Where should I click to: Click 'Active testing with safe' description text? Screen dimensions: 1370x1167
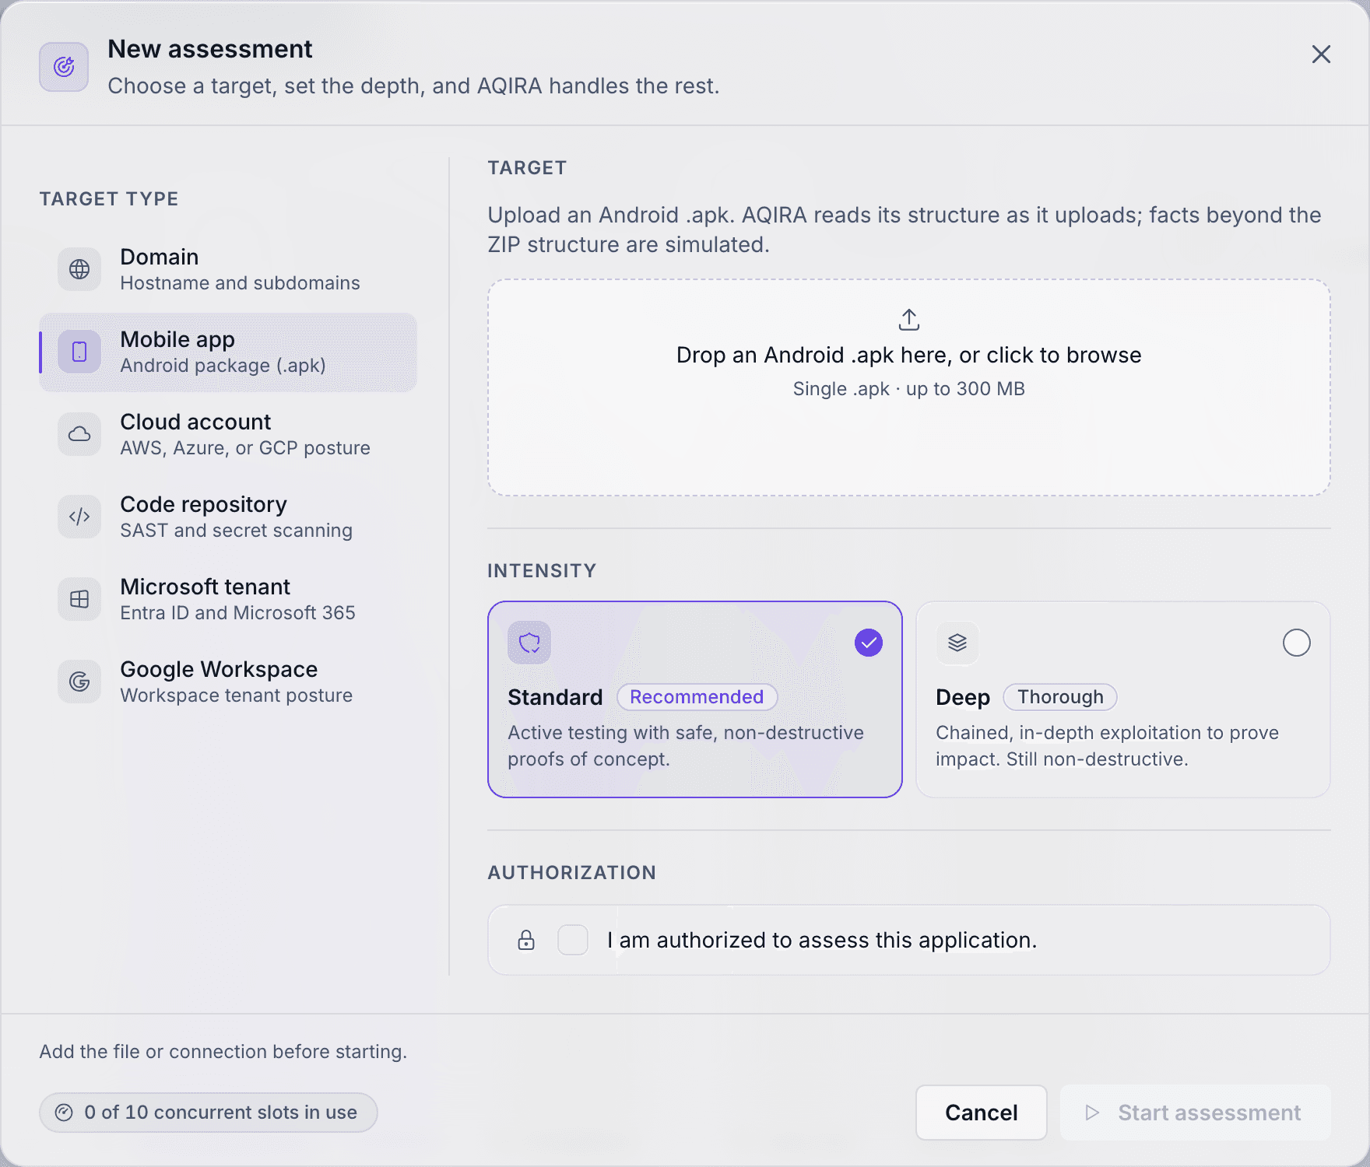(686, 745)
